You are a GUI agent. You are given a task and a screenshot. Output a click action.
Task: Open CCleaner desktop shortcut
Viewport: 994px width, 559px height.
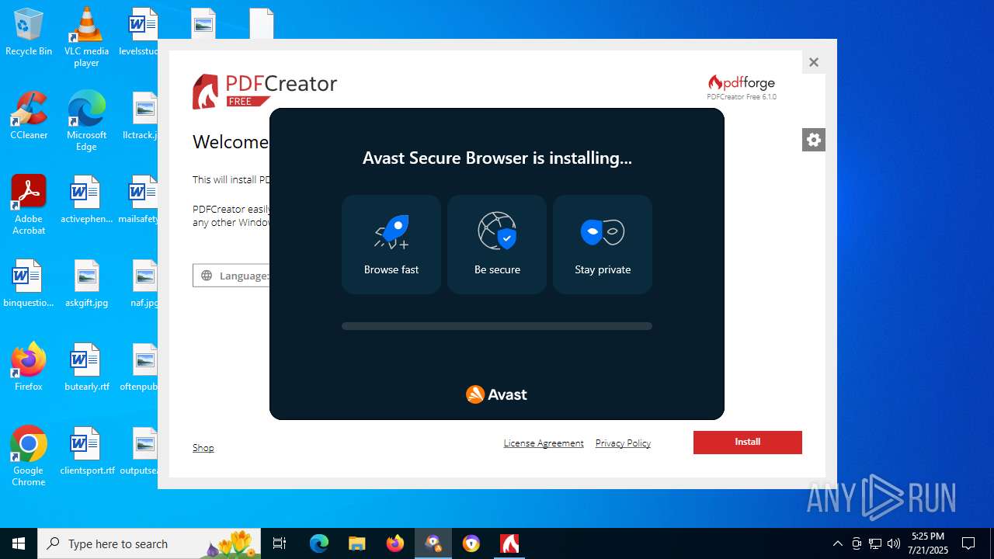point(29,116)
